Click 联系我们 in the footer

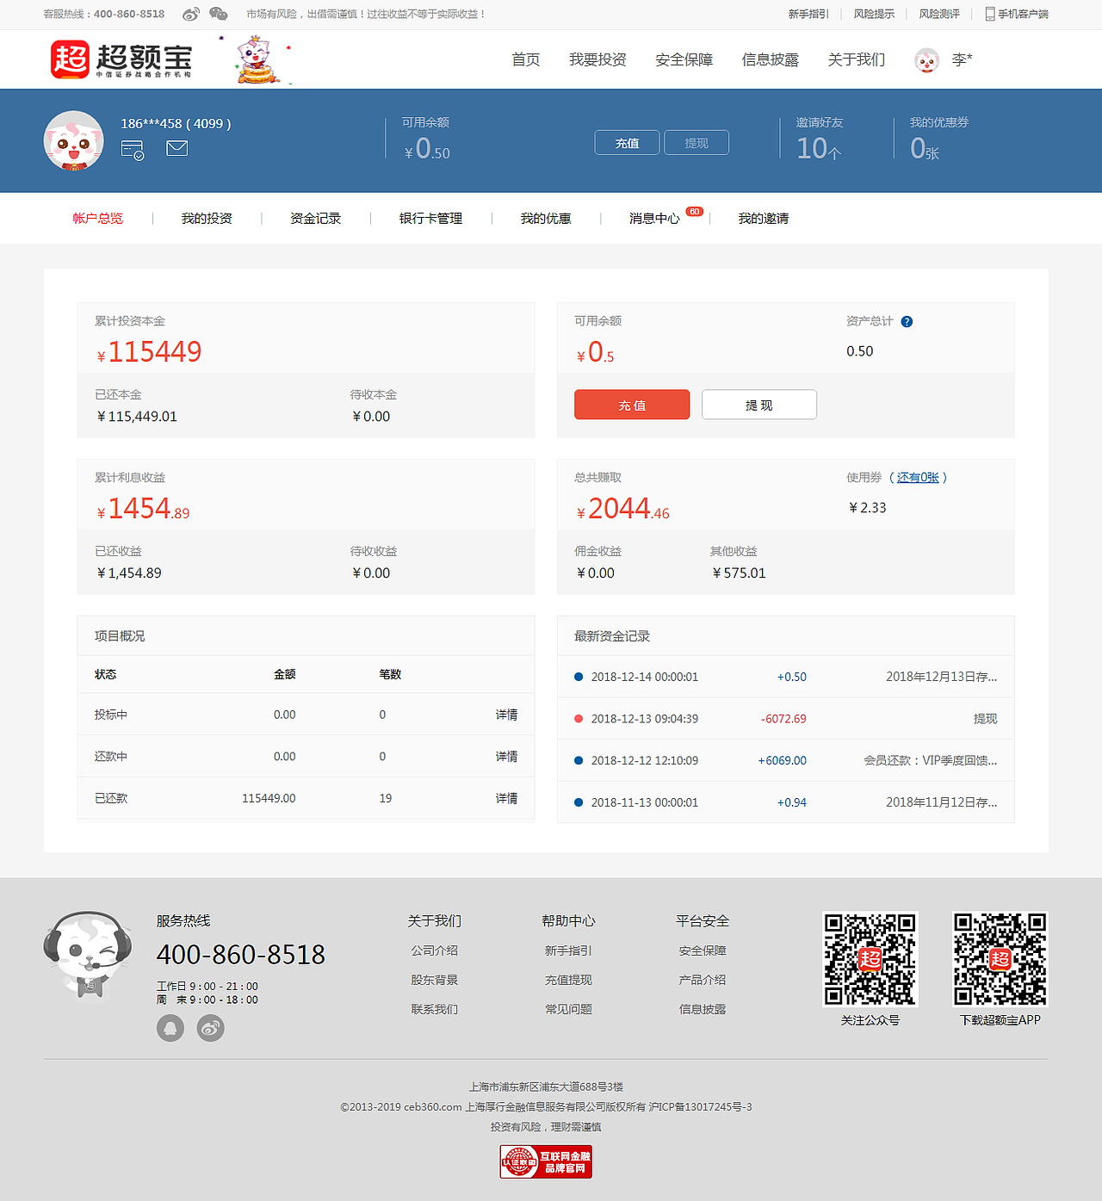435,1009
